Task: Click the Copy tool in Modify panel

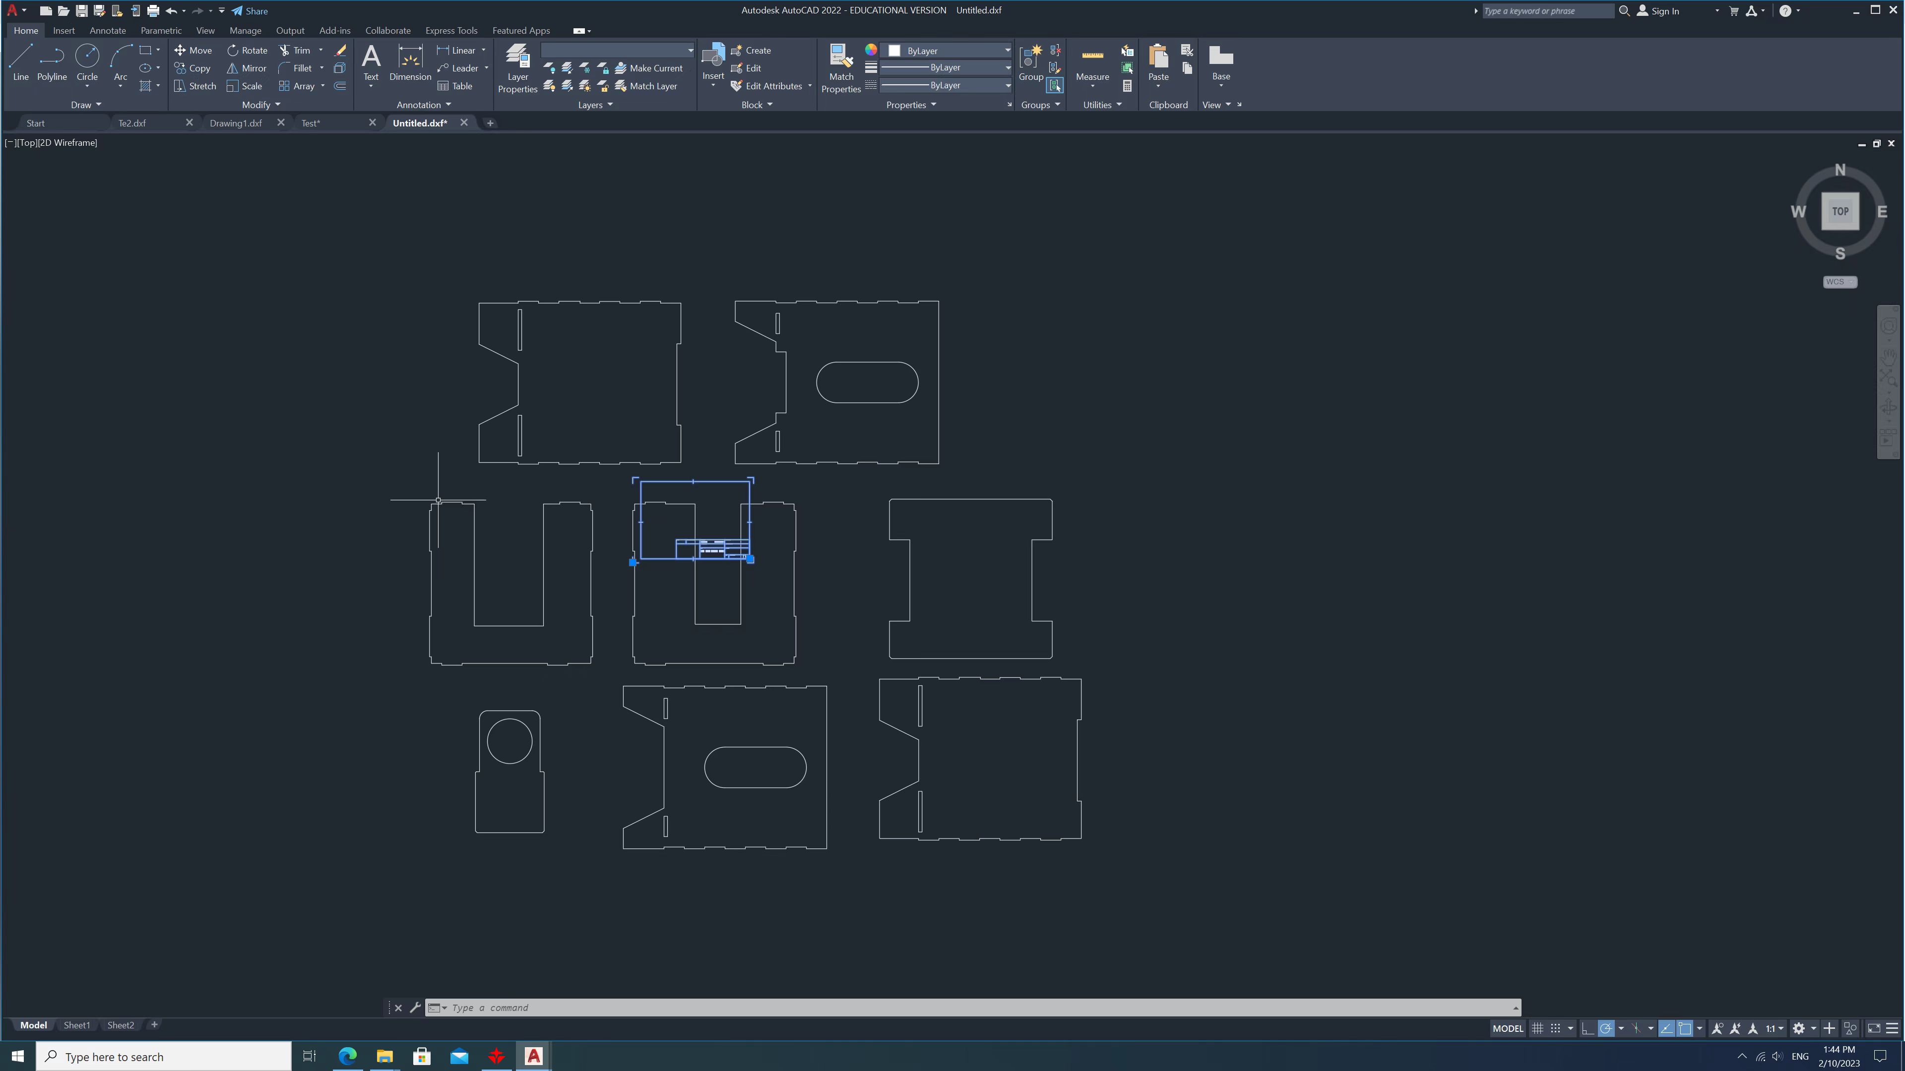Action: (192, 68)
